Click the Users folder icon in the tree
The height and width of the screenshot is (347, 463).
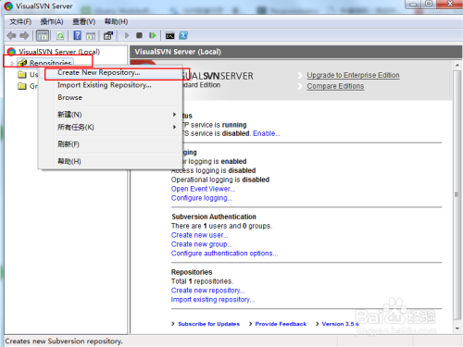[x=22, y=74]
